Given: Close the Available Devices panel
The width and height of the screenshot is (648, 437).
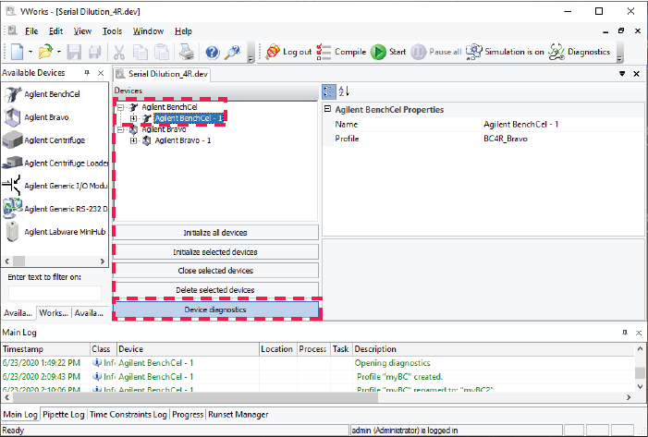Looking at the screenshot, I should click(x=101, y=73).
